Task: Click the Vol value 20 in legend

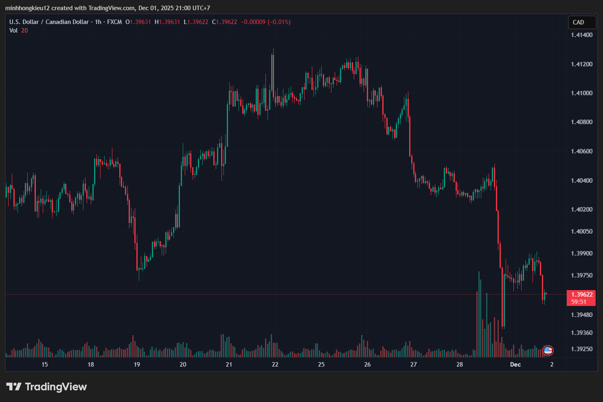Action: click(24, 31)
